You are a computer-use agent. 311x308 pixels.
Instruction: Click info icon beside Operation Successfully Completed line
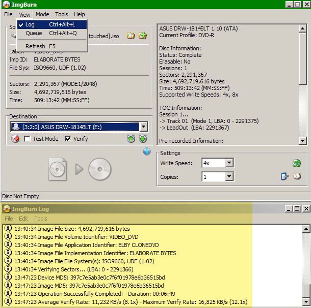coord(8,293)
